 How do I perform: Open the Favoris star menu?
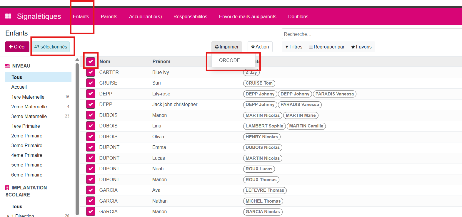pyautogui.click(x=361, y=47)
